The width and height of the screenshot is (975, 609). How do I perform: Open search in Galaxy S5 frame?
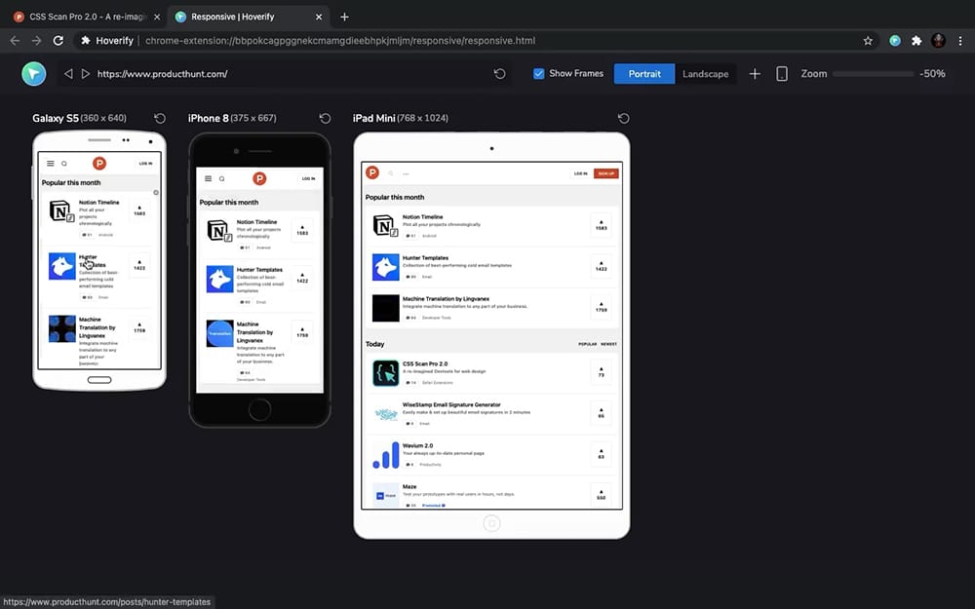(x=64, y=164)
